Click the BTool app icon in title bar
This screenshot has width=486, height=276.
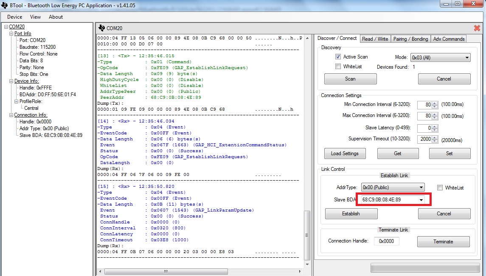(4, 5)
